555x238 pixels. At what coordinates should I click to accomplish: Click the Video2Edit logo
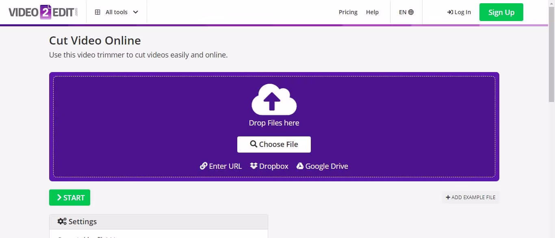43,12
